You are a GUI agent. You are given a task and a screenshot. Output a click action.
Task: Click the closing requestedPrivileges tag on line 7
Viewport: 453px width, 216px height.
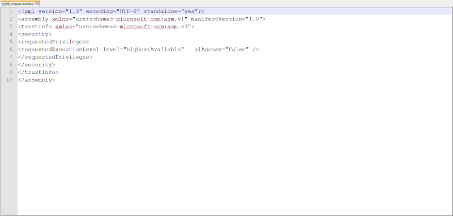[55, 57]
